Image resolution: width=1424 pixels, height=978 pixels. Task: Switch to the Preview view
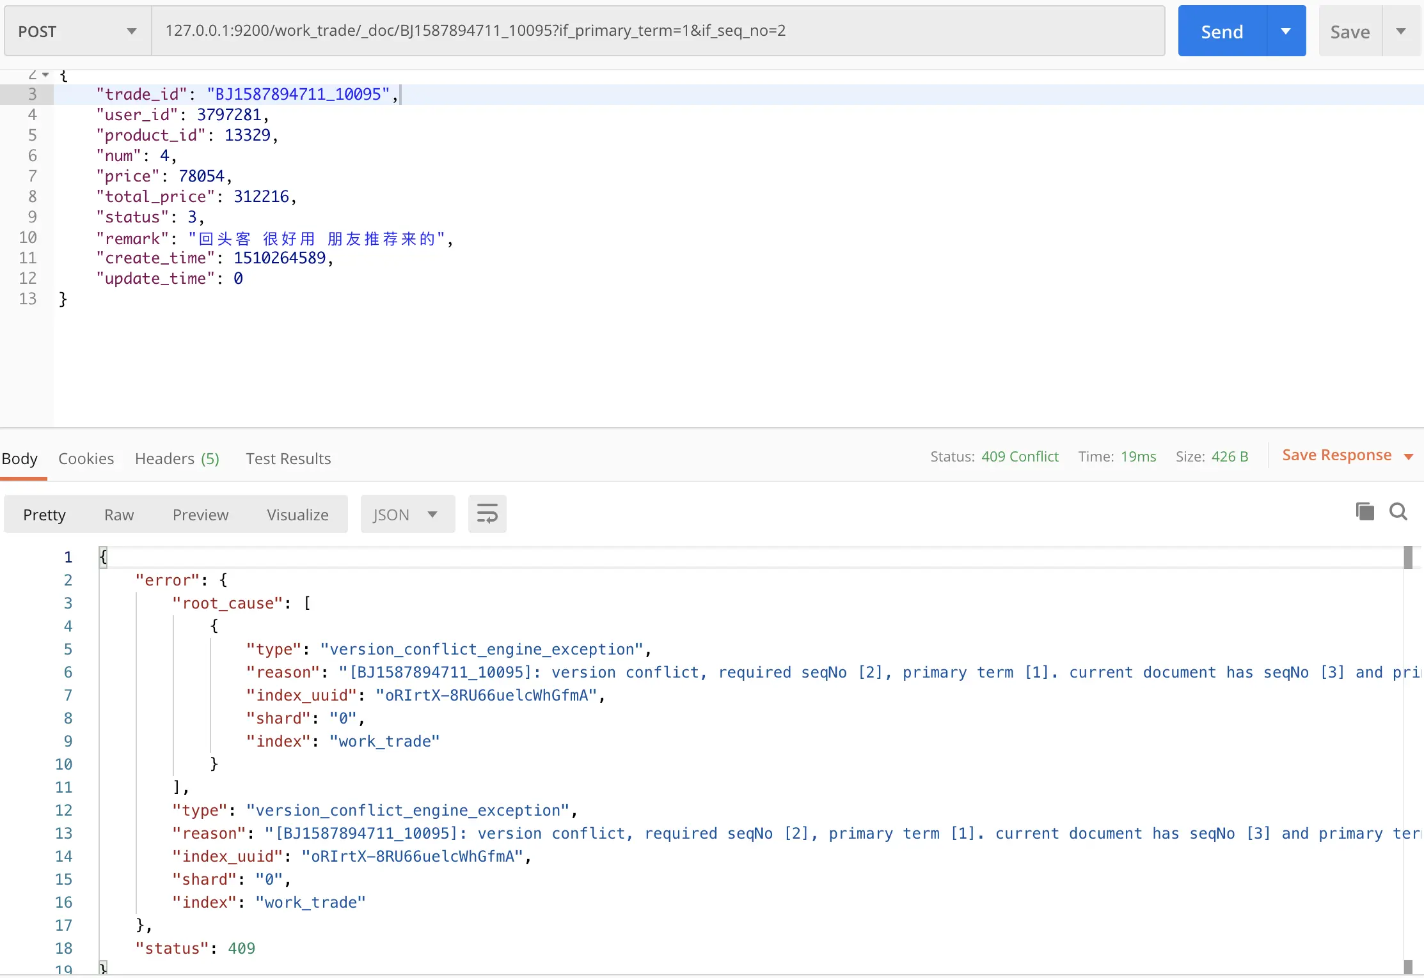point(200,515)
